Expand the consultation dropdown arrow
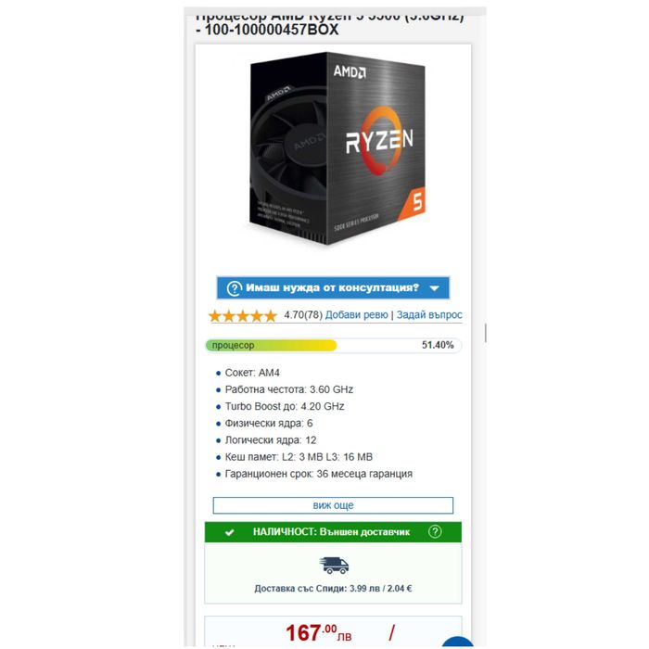Viewport: 649px width, 649px height. point(434,288)
